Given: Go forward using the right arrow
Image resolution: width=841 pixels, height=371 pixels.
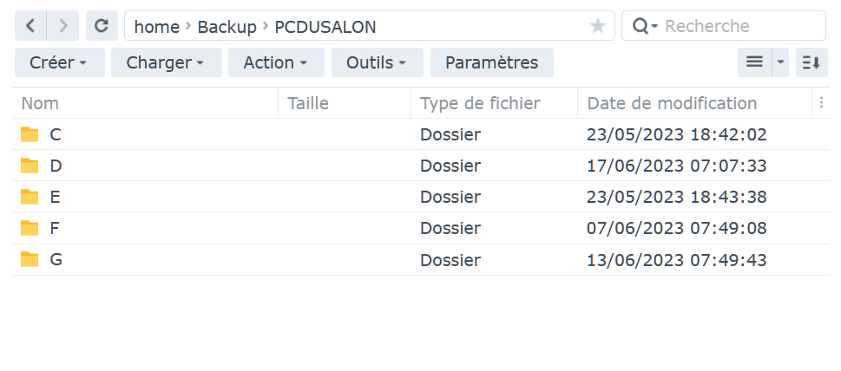Looking at the screenshot, I should 62,26.
